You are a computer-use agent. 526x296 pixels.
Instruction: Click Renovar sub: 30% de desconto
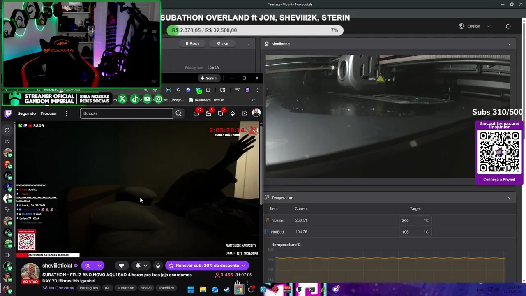tap(207, 266)
